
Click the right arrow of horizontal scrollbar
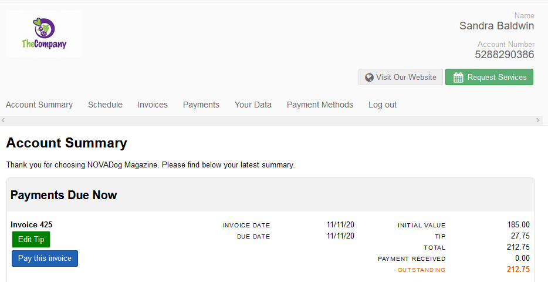coord(537,120)
